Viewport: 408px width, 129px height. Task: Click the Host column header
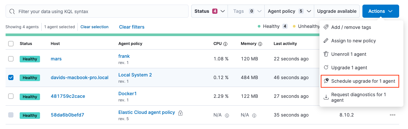tap(55, 44)
